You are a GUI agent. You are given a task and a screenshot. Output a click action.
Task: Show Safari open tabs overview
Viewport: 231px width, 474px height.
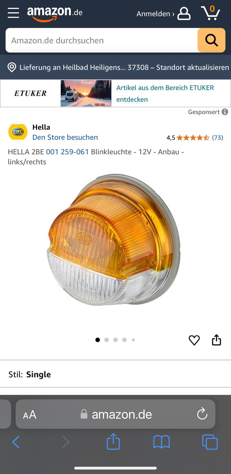click(x=210, y=442)
